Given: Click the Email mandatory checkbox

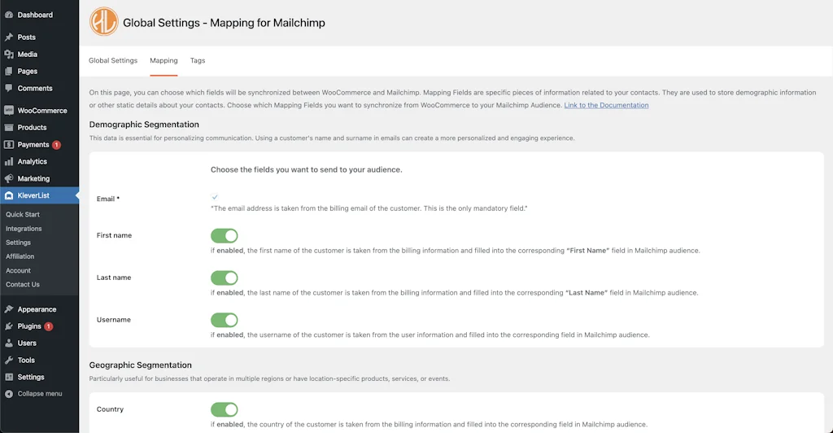Looking at the screenshot, I should 215,197.
